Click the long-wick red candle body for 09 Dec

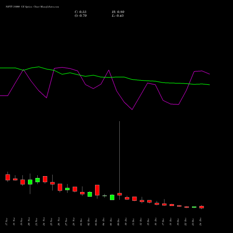120,194
